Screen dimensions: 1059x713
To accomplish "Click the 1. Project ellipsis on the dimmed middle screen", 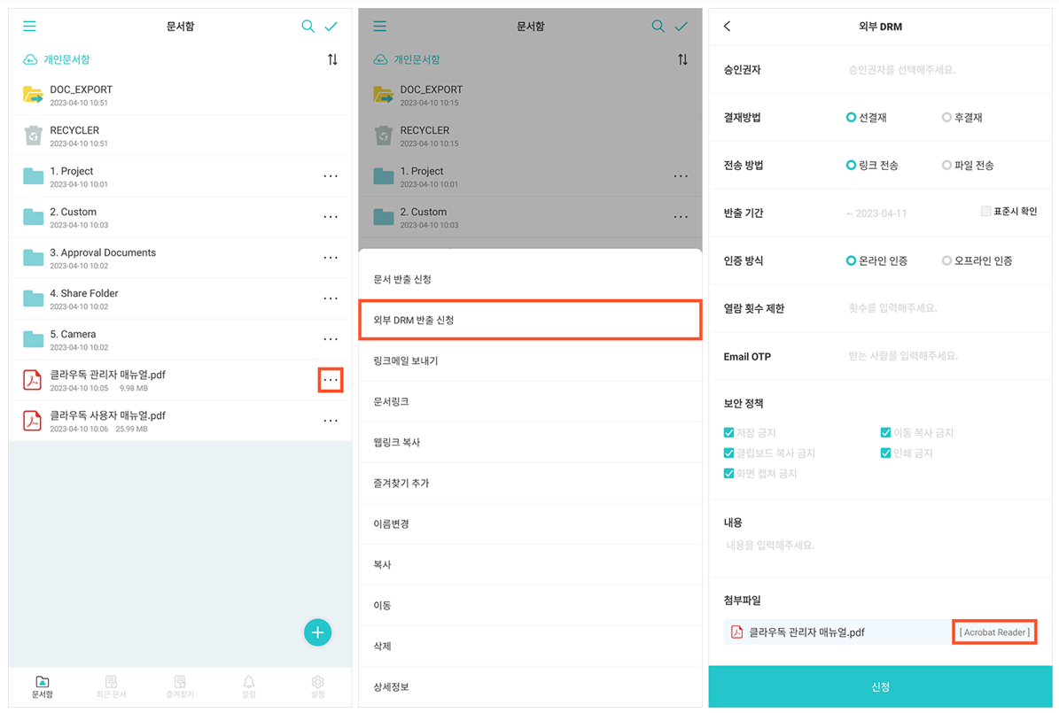I will pyautogui.click(x=681, y=176).
